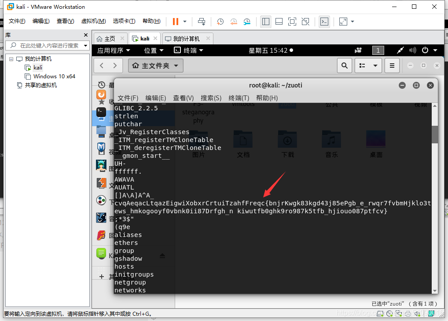Click the Kali power icon
This screenshot has height=321, width=448.
(425, 50)
